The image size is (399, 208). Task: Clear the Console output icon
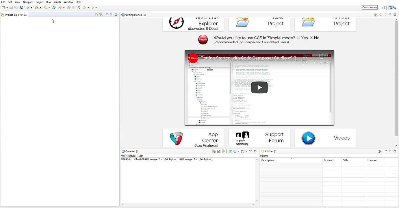click(x=214, y=151)
